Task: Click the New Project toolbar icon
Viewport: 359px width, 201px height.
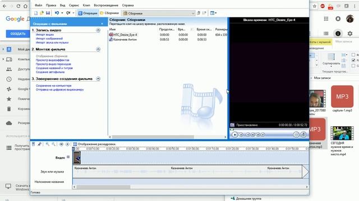Action: (36, 13)
